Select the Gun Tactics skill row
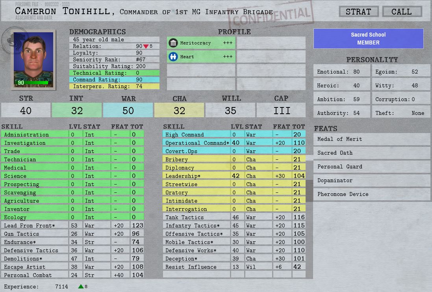The image size is (432, 292). click(72, 234)
